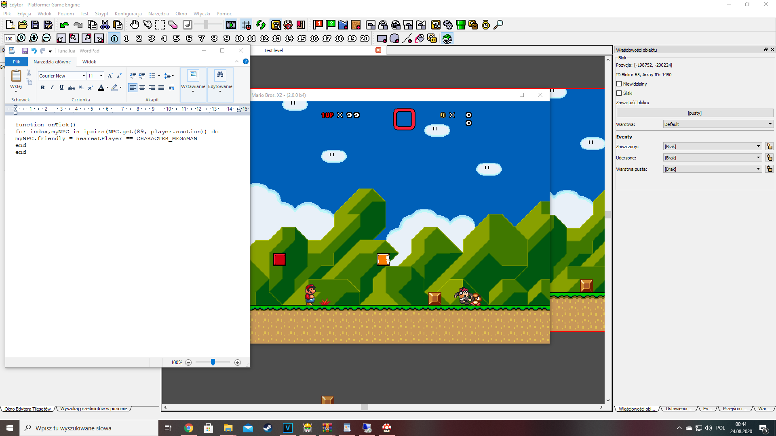The height and width of the screenshot is (436, 776).
Task: Open Steam from the taskbar
Action: coord(268,428)
